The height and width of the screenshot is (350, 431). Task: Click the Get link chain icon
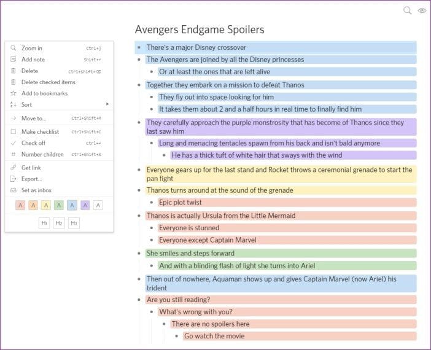coord(13,168)
